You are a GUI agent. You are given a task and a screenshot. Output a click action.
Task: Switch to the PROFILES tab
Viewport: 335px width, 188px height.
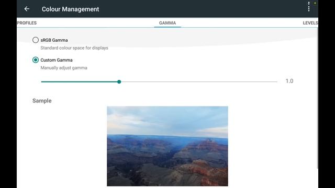pos(27,23)
